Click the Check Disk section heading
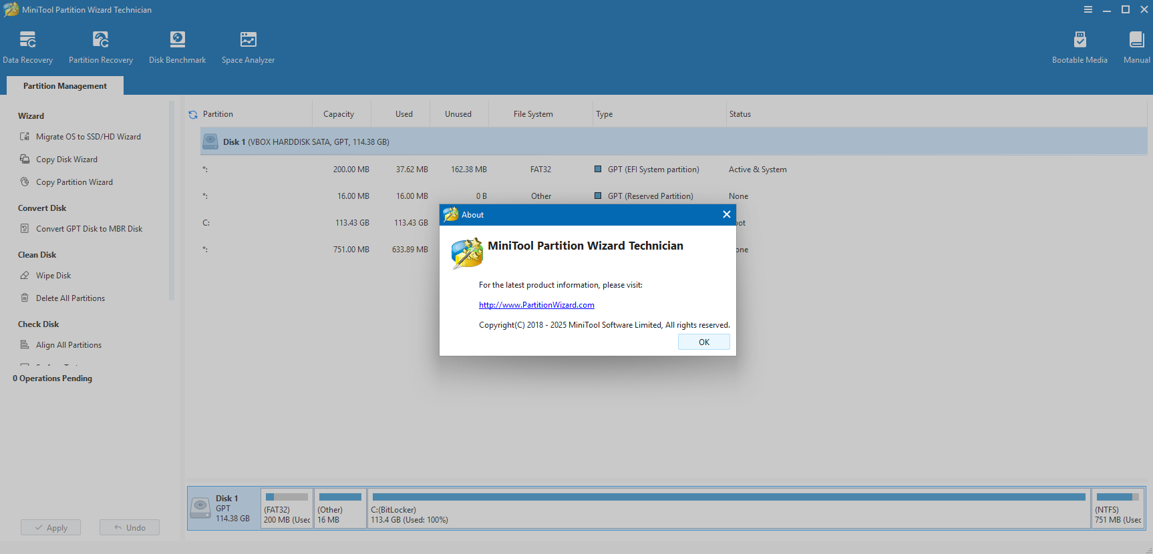 (38, 324)
